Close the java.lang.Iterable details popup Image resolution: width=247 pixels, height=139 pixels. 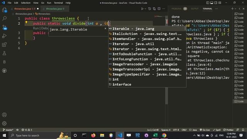(x=105, y=29)
